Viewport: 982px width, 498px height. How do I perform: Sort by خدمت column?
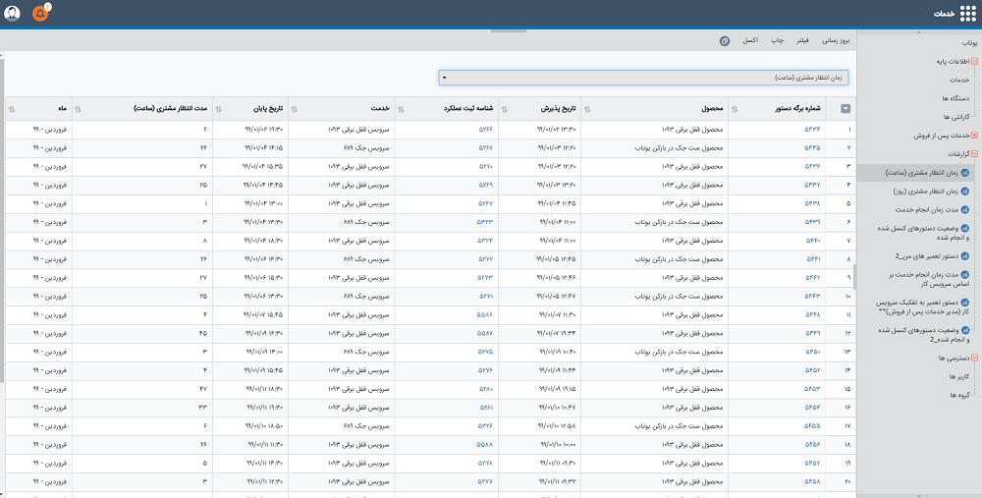point(295,109)
